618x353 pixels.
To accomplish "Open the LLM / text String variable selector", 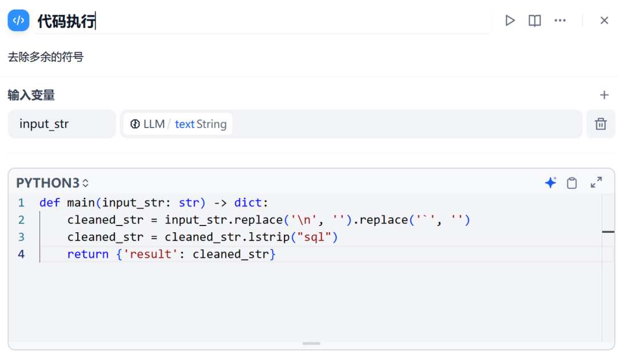I will [178, 124].
